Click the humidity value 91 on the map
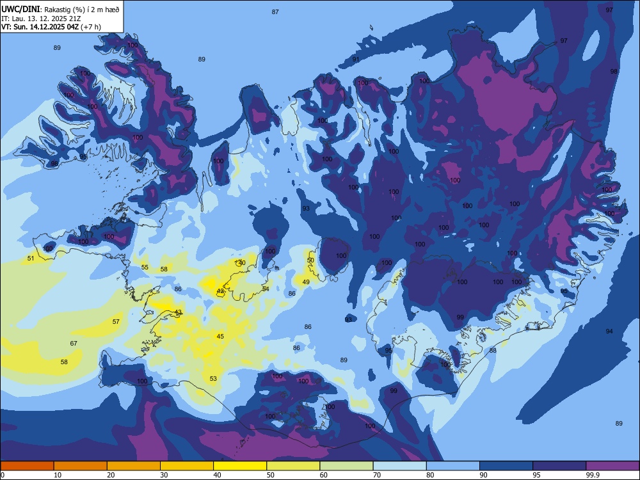The height and width of the screenshot is (480, 640). pyautogui.click(x=356, y=59)
